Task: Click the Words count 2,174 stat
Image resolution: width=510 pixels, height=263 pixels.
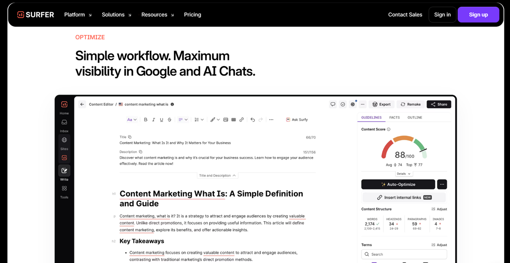Action: pos(372,224)
